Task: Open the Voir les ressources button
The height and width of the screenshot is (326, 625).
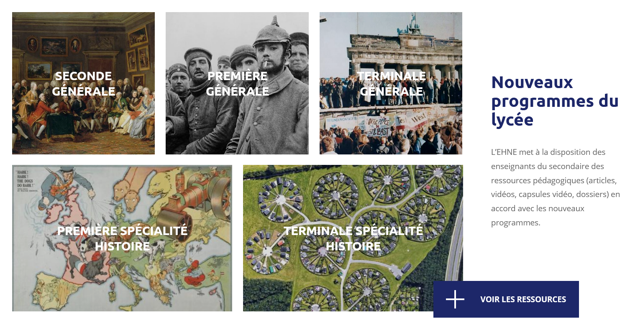Action: [506, 299]
